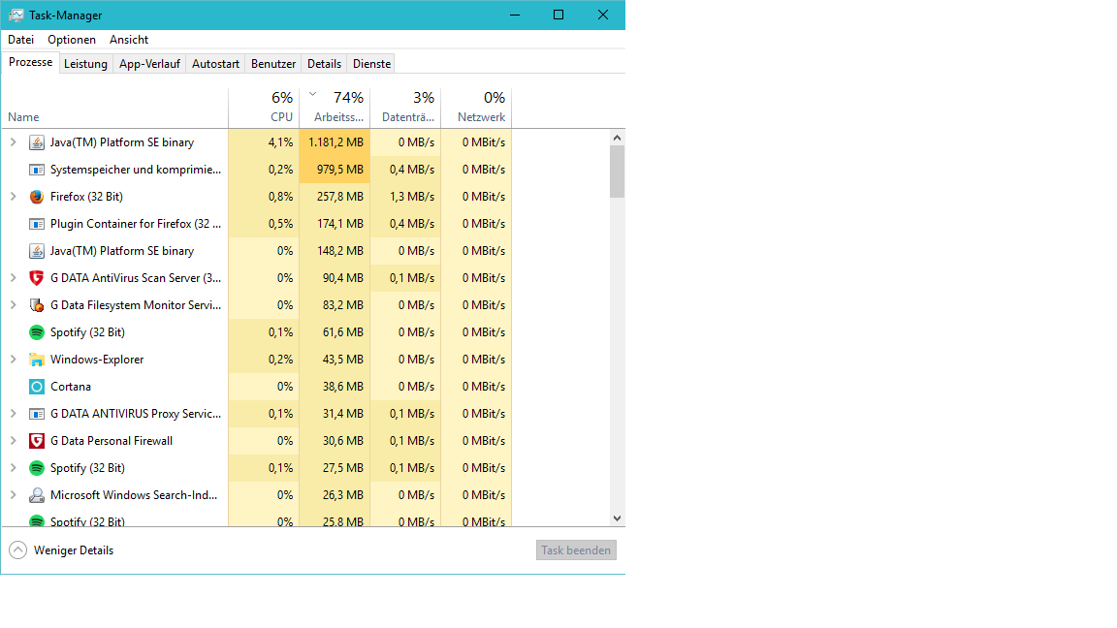
Task: Switch to the Dienste tab
Action: (x=372, y=64)
